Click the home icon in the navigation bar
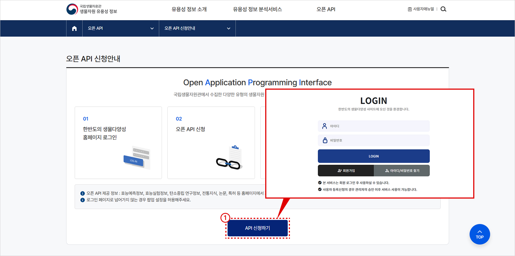Screen dimensions: 515x256 pyautogui.click(x=74, y=28)
